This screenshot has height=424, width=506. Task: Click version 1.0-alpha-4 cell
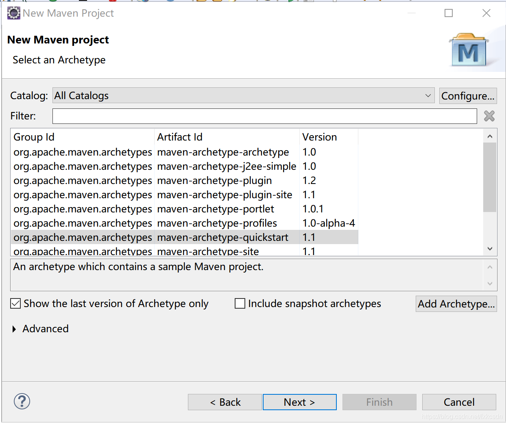point(329,223)
